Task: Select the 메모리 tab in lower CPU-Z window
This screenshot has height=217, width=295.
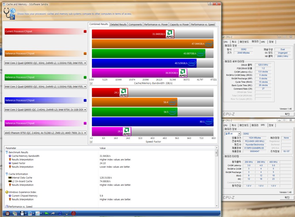Action: 255,125
